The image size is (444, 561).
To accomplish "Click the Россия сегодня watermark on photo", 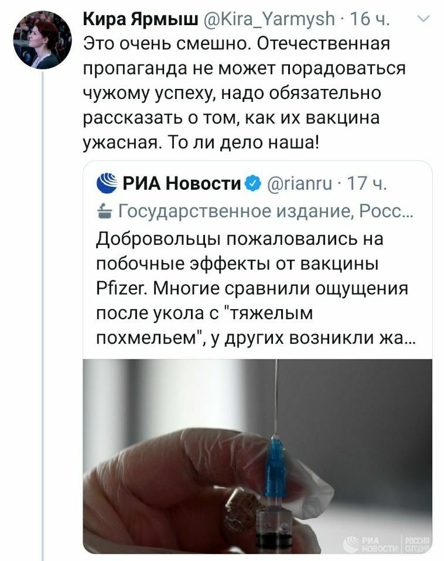I will tap(417, 544).
